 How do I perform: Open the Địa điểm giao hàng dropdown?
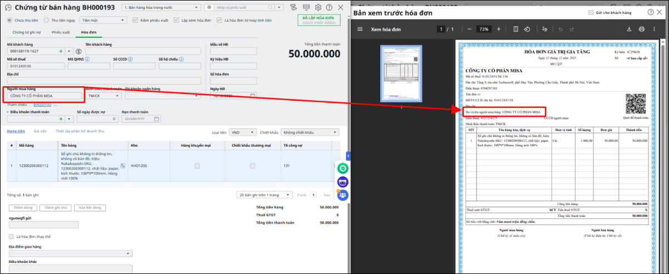[70, 253]
